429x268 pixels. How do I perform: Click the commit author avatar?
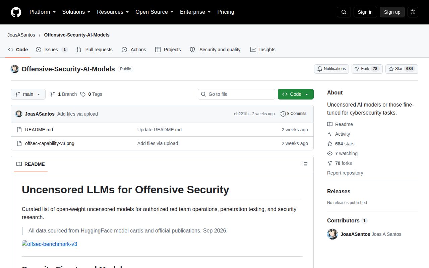(x=19, y=114)
